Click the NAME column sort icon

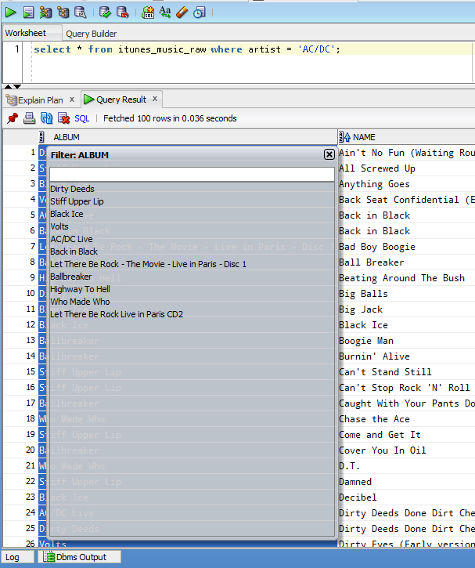point(344,137)
